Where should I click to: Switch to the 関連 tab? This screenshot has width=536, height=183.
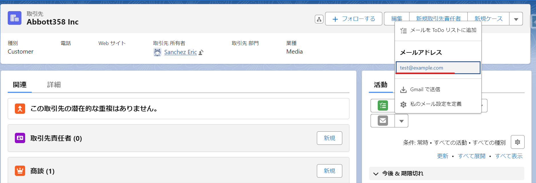tap(20, 85)
